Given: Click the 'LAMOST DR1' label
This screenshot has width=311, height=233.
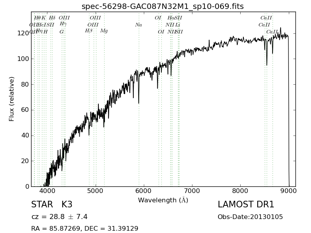Looking at the screenshot, I should [246, 205].
